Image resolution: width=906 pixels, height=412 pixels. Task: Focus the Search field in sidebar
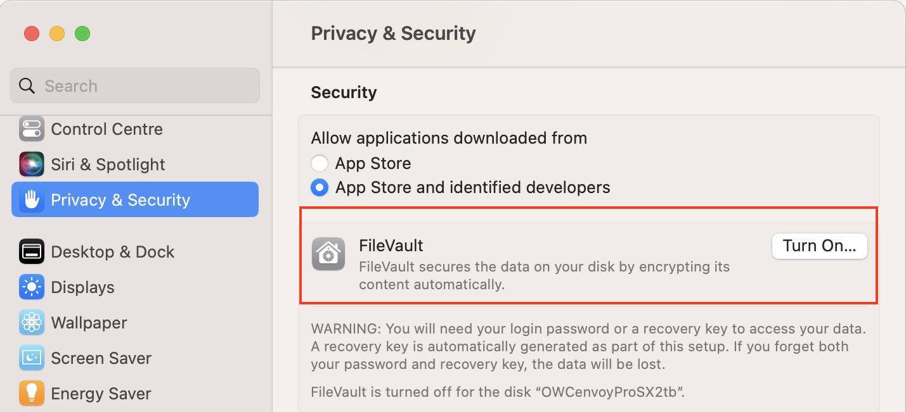tap(146, 86)
